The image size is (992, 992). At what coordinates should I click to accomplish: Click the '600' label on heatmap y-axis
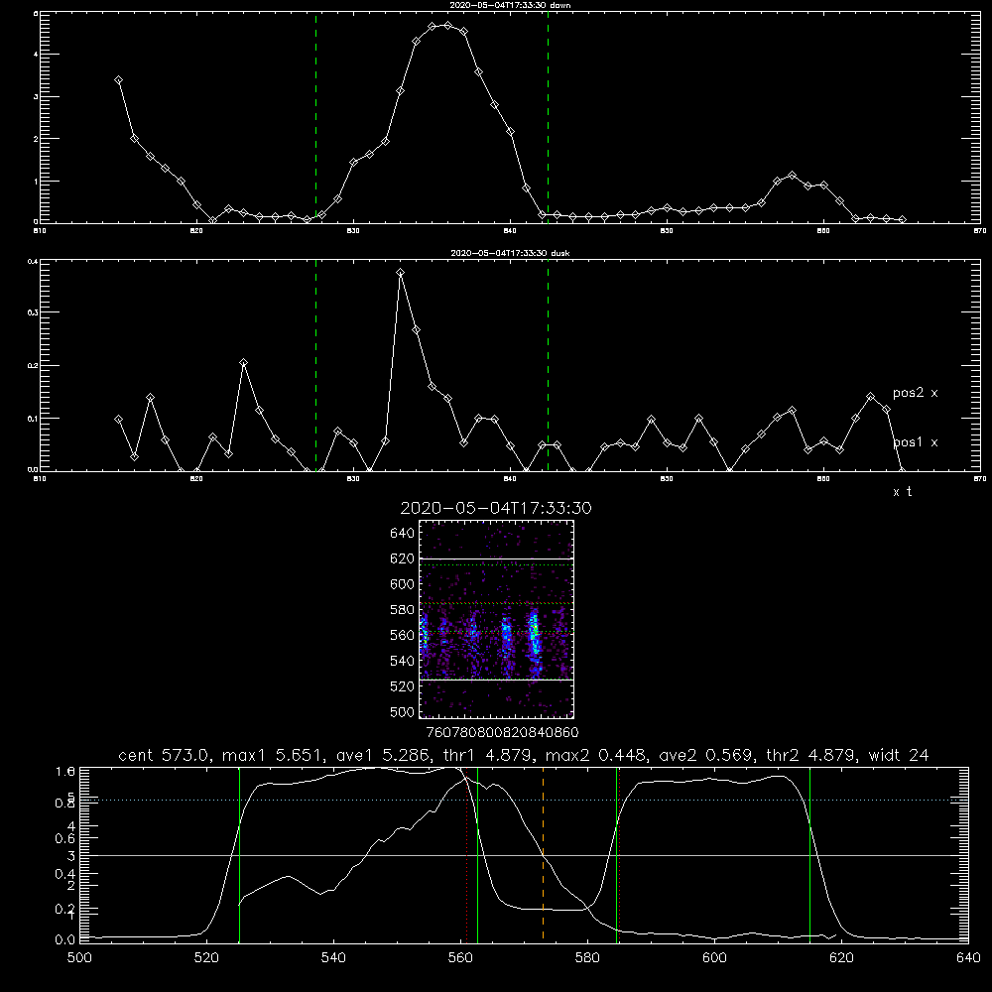[403, 584]
